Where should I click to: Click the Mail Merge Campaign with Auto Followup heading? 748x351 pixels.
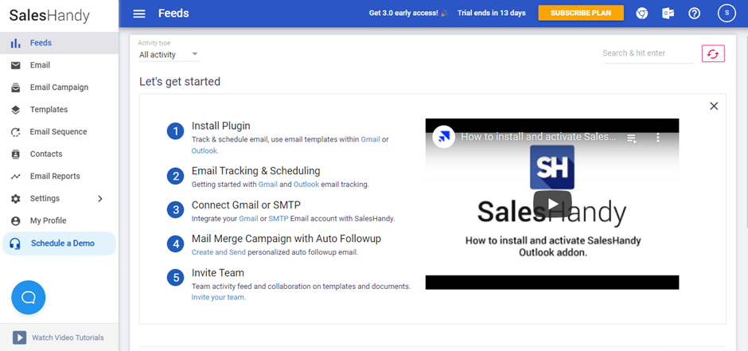[x=286, y=239]
